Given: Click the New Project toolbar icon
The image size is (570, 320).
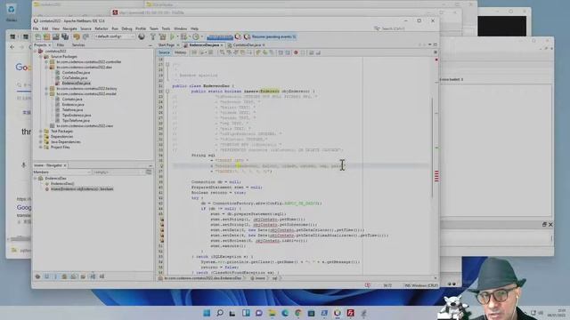Looking at the screenshot, I should pos(46,36).
